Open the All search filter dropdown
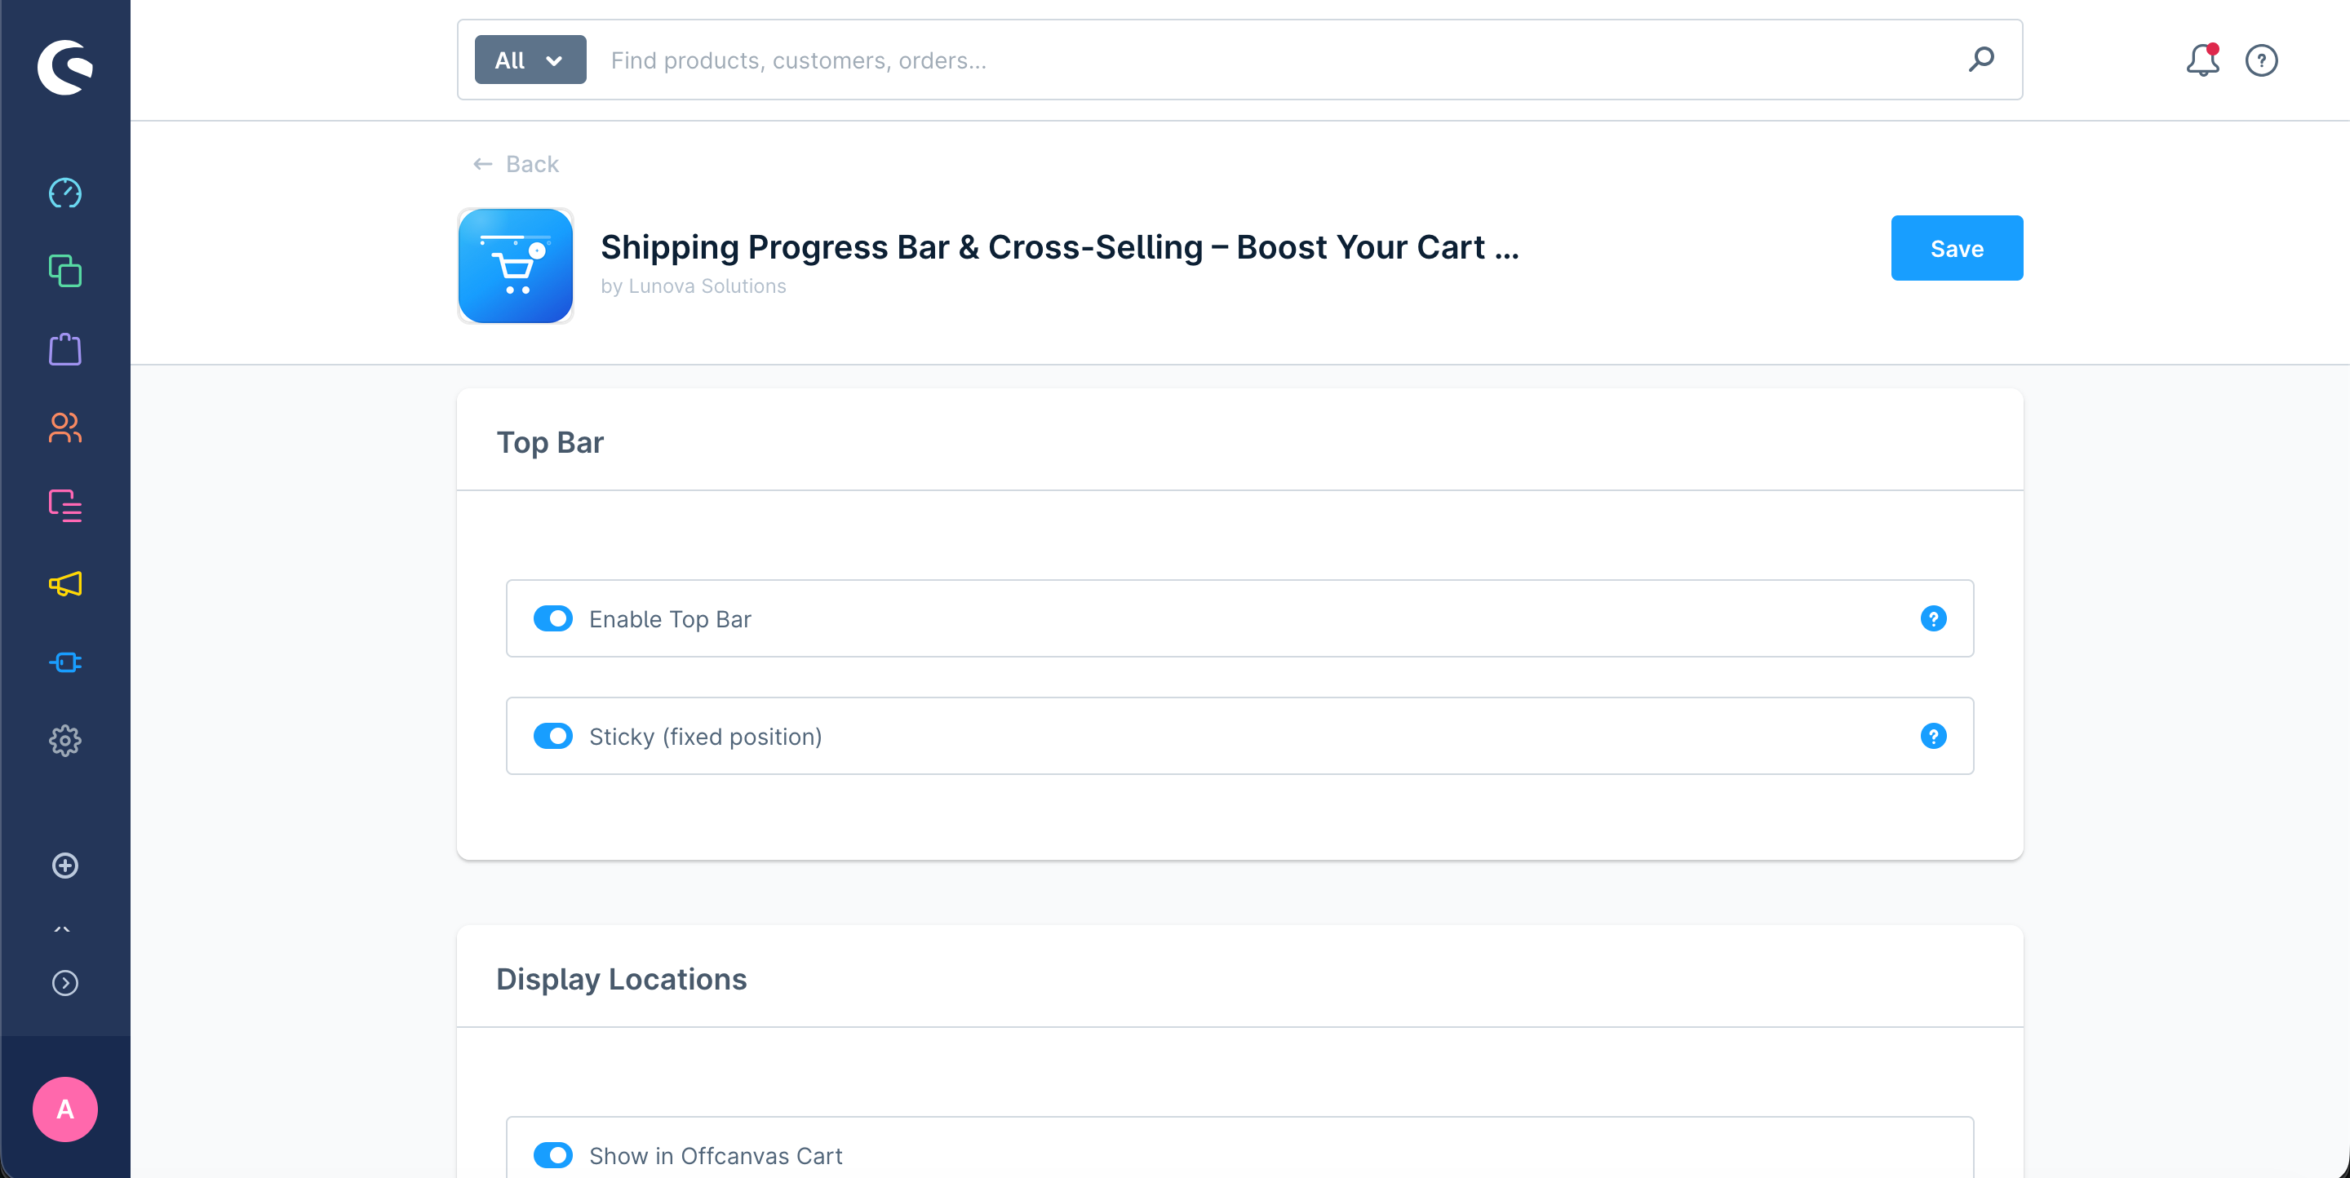 [530, 60]
